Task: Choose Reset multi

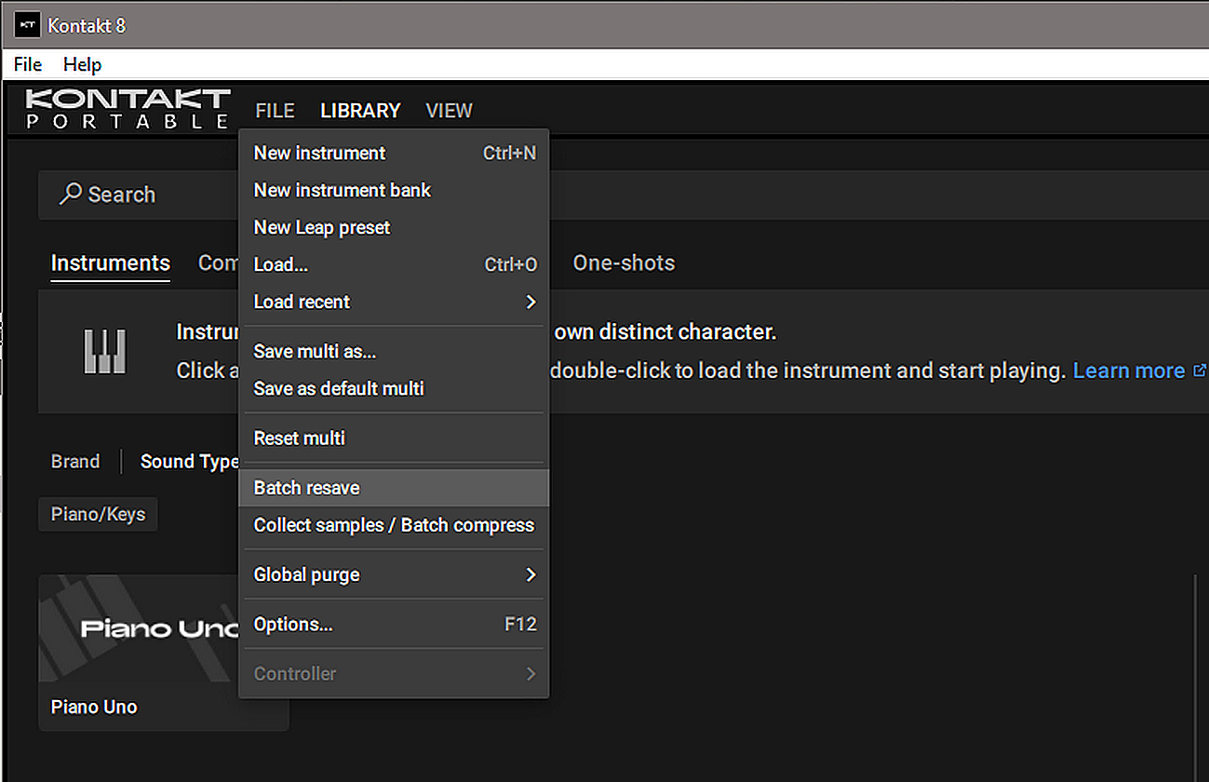Action: tap(395, 438)
